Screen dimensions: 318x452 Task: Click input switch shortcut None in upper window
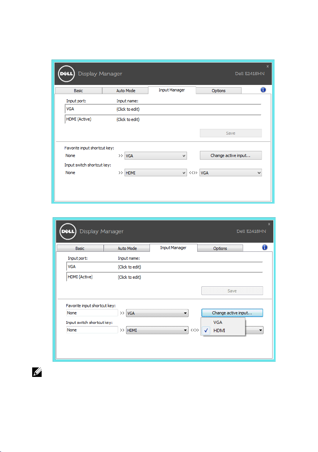(x=70, y=173)
